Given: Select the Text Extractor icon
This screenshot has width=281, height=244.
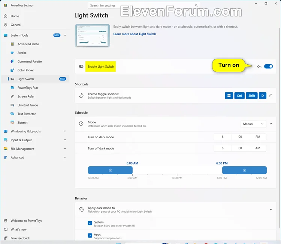Looking at the screenshot, I should pyautogui.click(x=12, y=114).
